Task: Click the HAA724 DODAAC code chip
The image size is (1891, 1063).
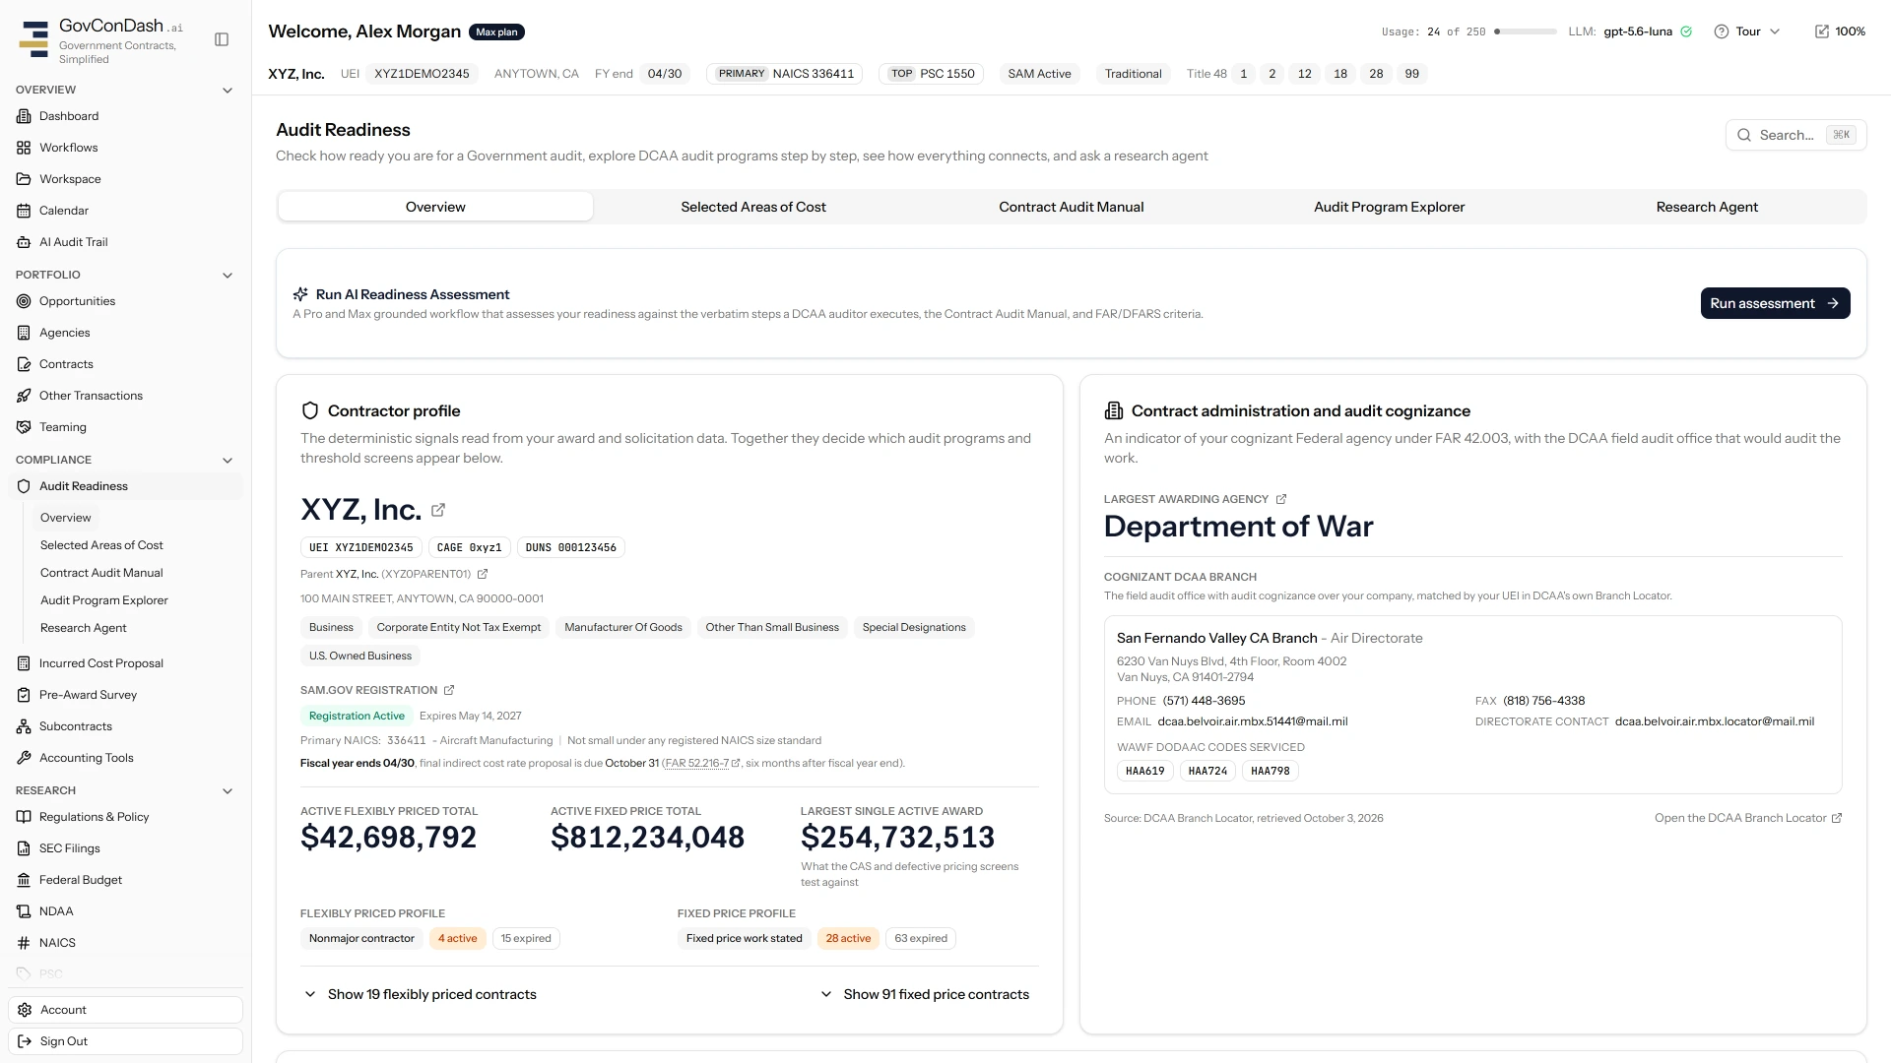Action: (1207, 771)
